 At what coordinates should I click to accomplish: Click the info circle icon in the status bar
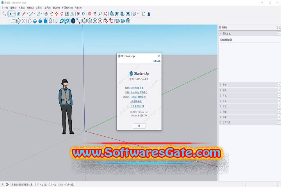coord(7,184)
